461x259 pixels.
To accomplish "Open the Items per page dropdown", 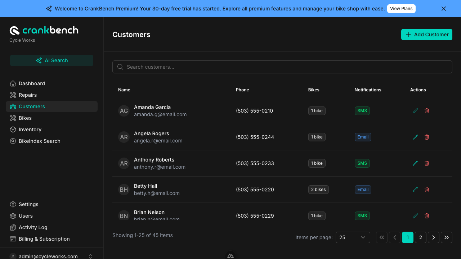I will coord(353,237).
